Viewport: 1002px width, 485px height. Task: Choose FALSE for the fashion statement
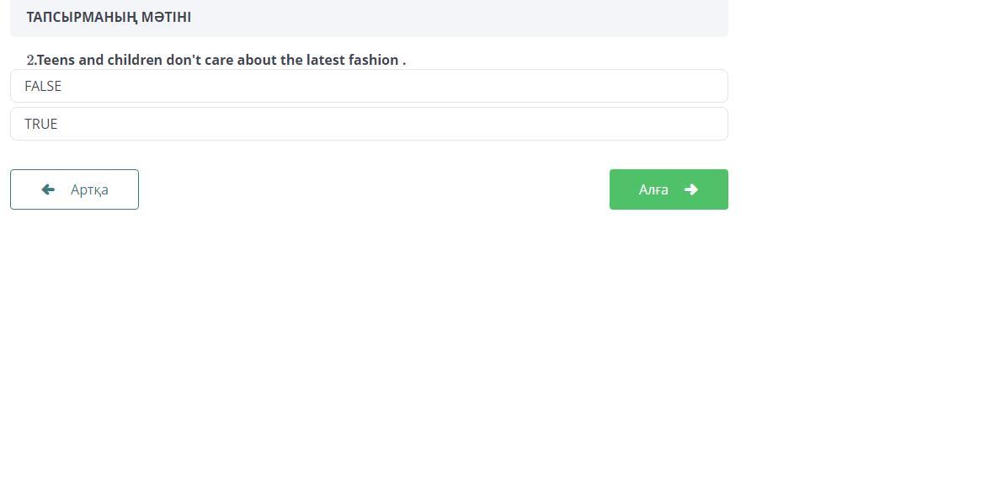369,86
